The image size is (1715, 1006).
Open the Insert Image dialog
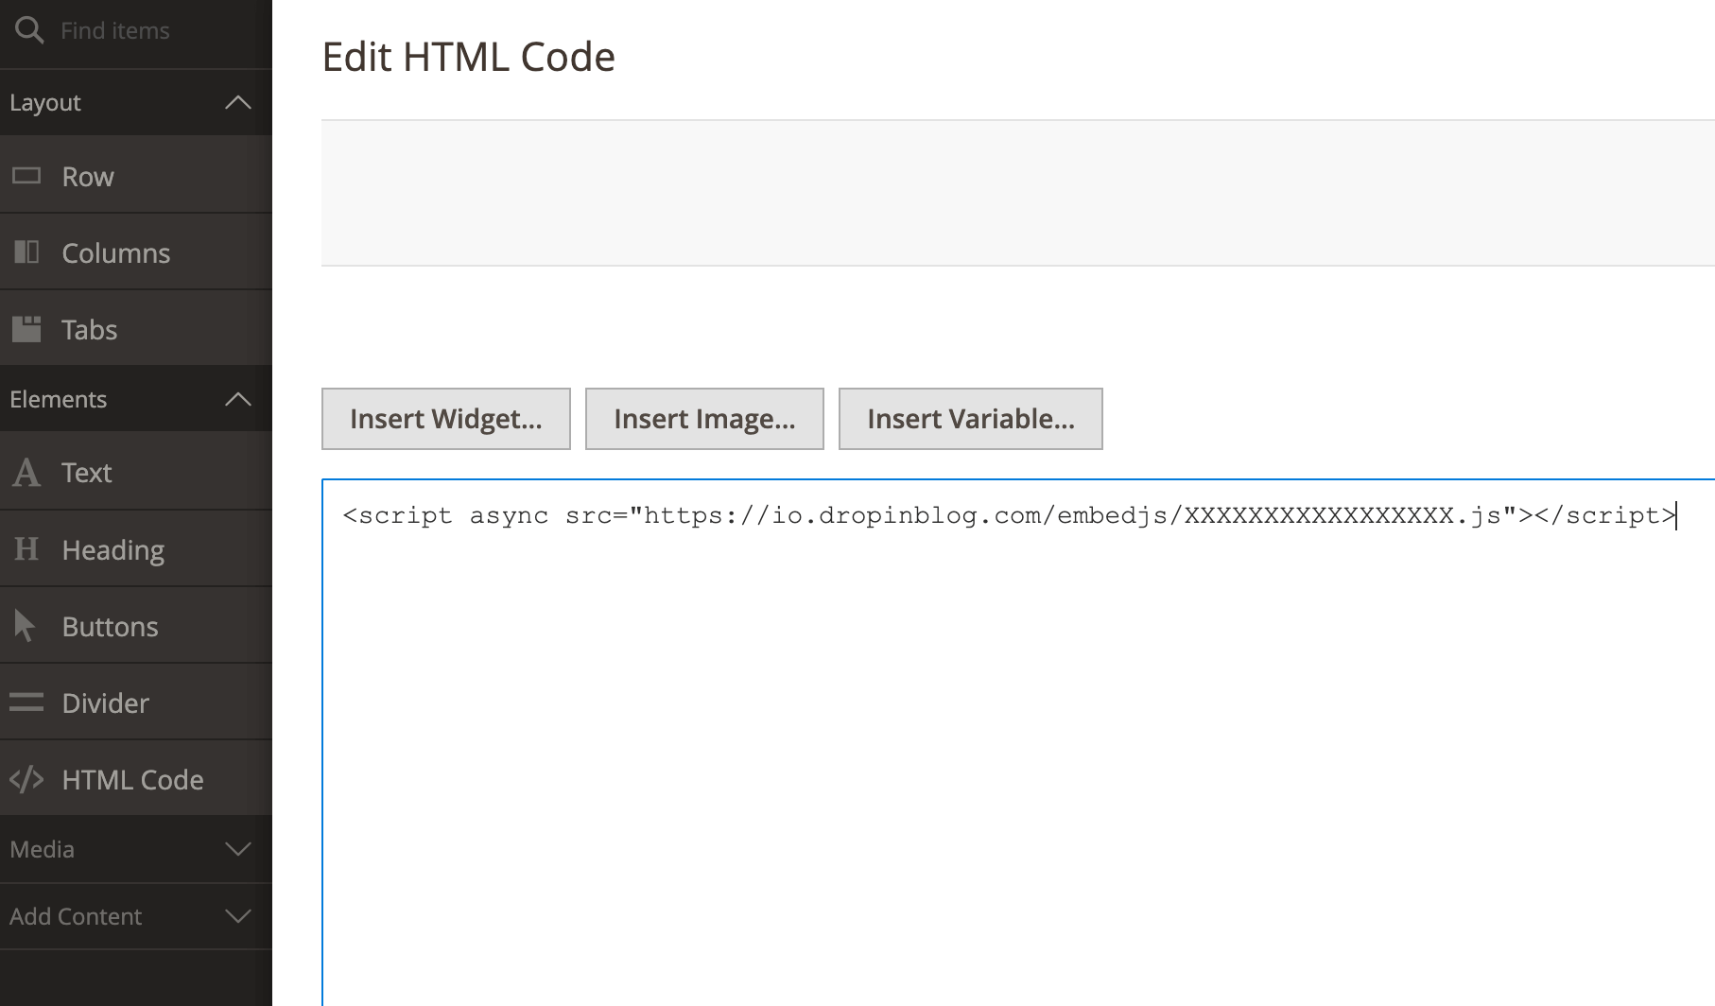point(703,418)
